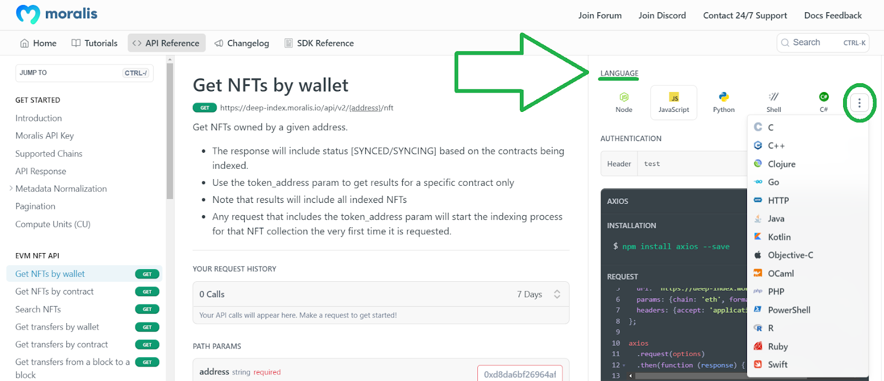Open Compute Units (CU) page
This screenshot has width=884, height=381.
click(52, 224)
